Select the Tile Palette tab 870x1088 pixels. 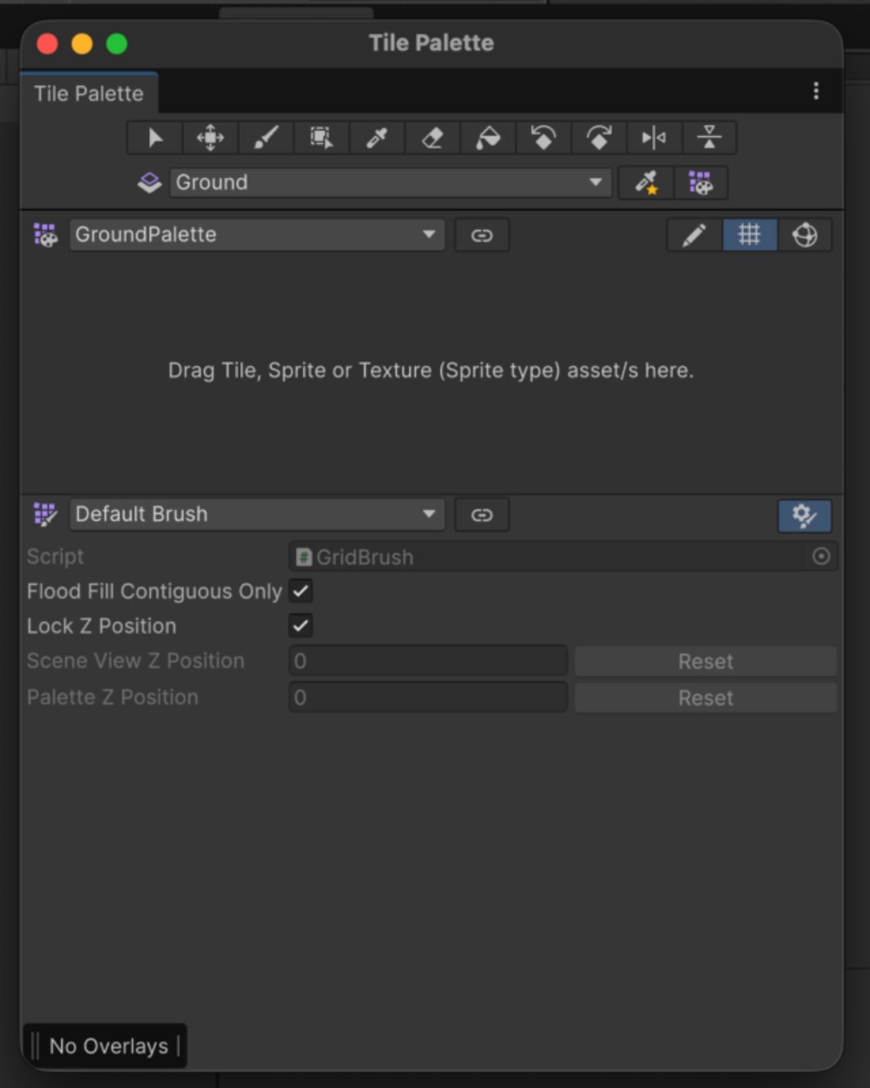point(89,93)
